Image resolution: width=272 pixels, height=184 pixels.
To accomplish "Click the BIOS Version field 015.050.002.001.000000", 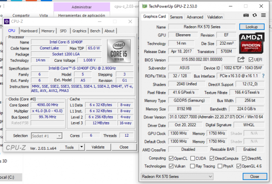I will click(202, 60).
